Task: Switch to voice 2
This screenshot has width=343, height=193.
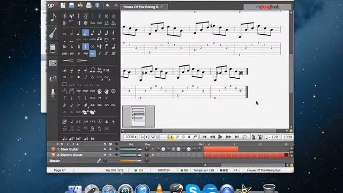Action: tap(177, 137)
